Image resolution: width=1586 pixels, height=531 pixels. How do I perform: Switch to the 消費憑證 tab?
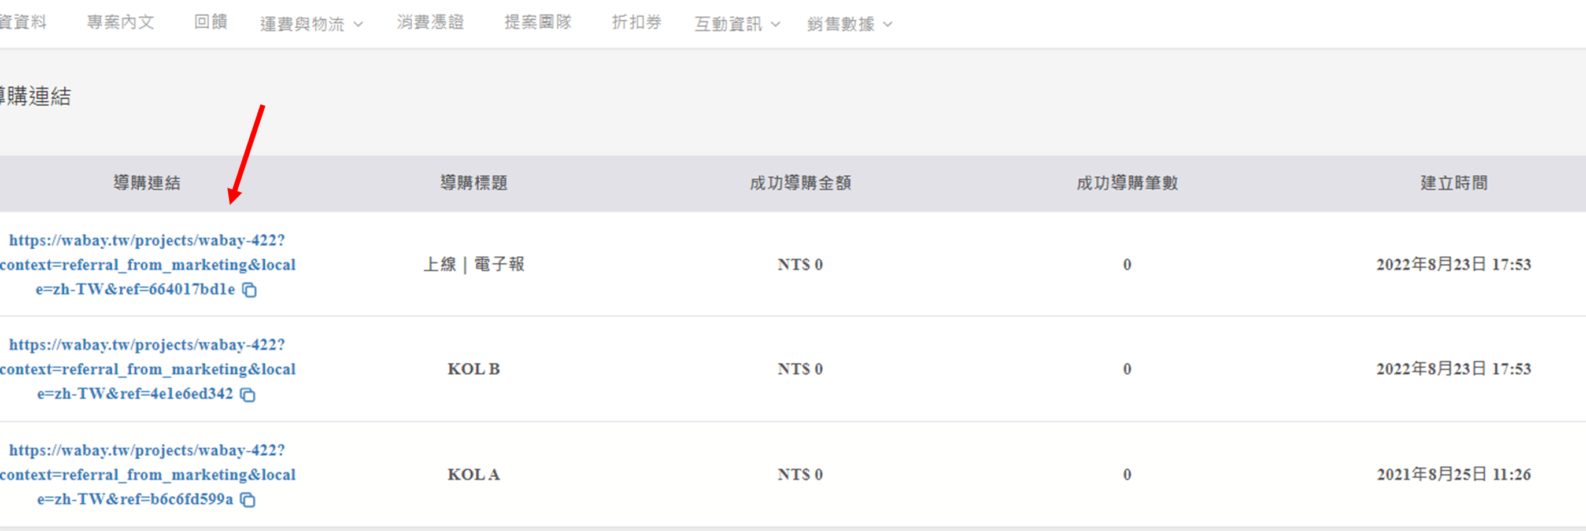430,22
